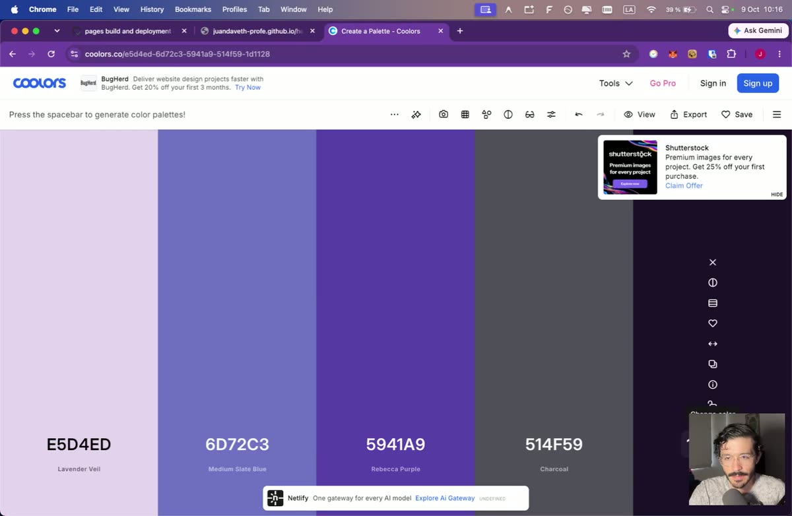The width and height of the screenshot is (792, 516).
Task: Click the Claim Offer link in Shutterstock ad
Action: 684,185
